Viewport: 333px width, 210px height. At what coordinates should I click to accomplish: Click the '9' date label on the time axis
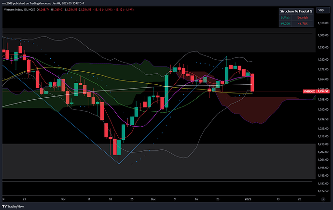click(175, 199)
